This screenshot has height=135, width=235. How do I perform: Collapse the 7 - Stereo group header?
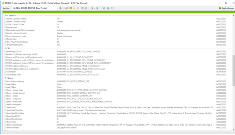point(9,78)
